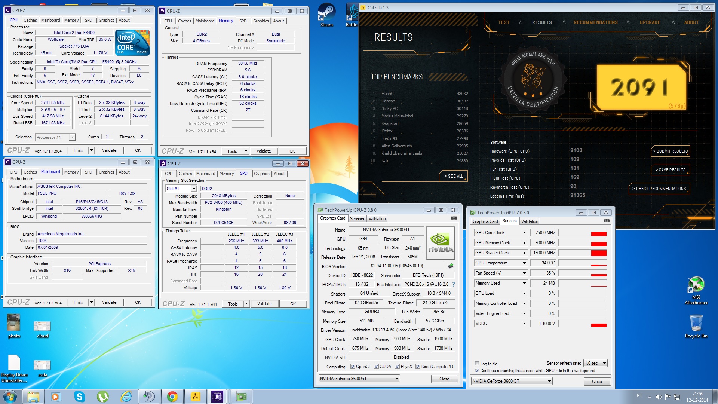
Task: Click the camera icon in GPU-Z Sensors window
Action: pyautogui.click(x=606, y=220)
